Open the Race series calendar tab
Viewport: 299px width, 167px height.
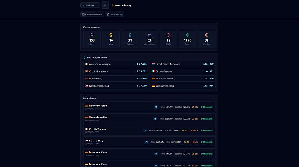coord(92,14)
